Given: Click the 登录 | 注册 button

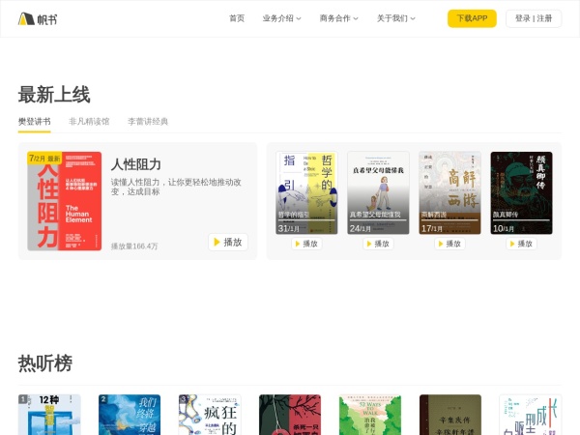Looking at the screenshot, I should click(534, 18).
